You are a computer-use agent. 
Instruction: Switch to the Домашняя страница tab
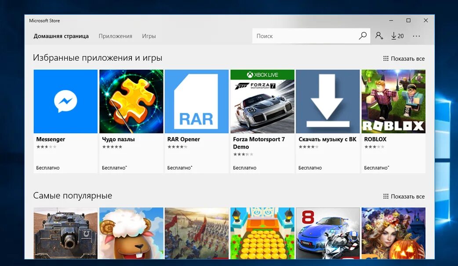pyautogui.click(x=61, y=36)
